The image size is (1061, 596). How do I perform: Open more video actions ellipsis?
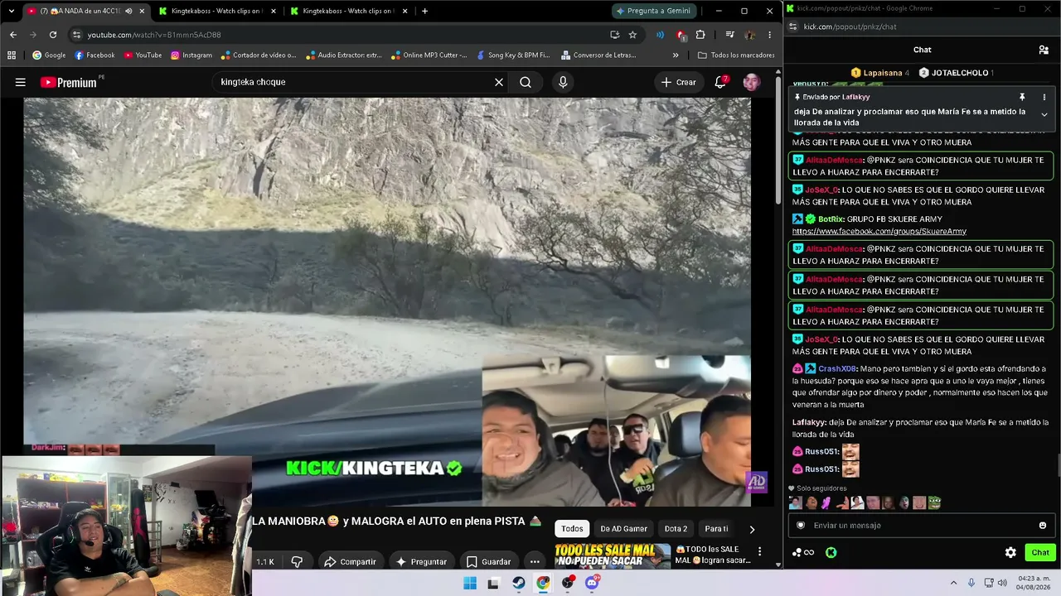tap(535, 561)
